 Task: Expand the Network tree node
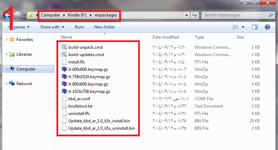click(x=7, y=83)
